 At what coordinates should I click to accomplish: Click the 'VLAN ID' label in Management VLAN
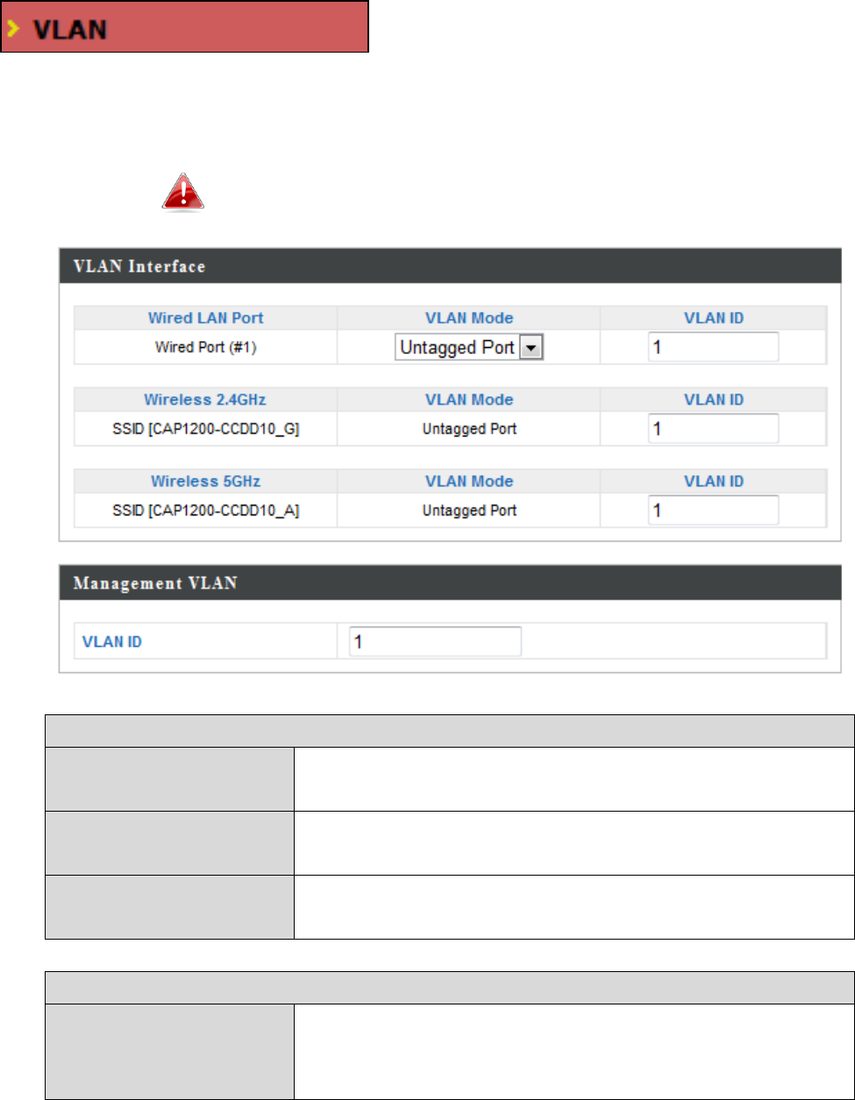point(112,642)
